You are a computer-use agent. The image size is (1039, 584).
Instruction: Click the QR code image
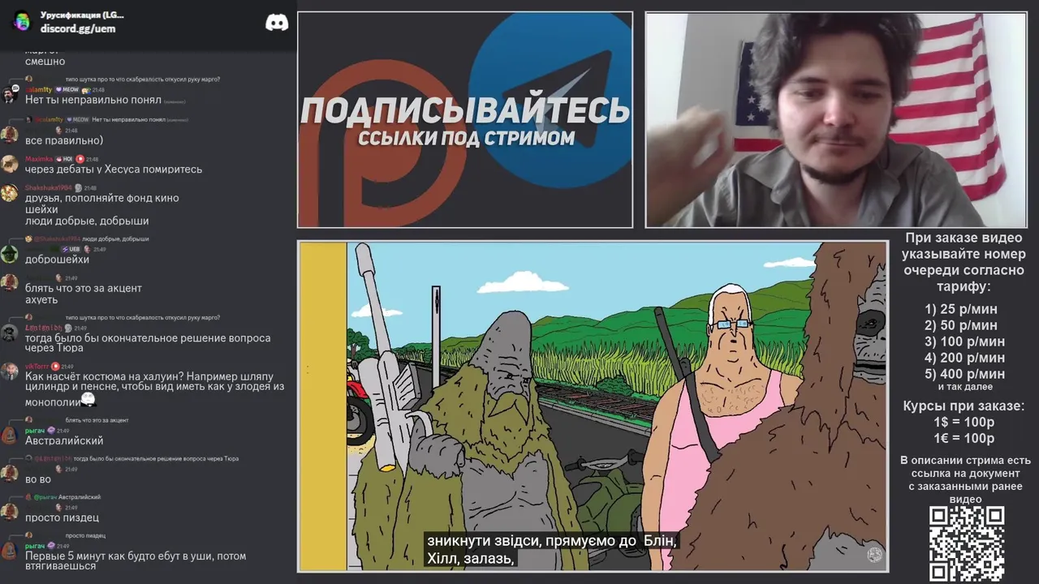(967, 543)
